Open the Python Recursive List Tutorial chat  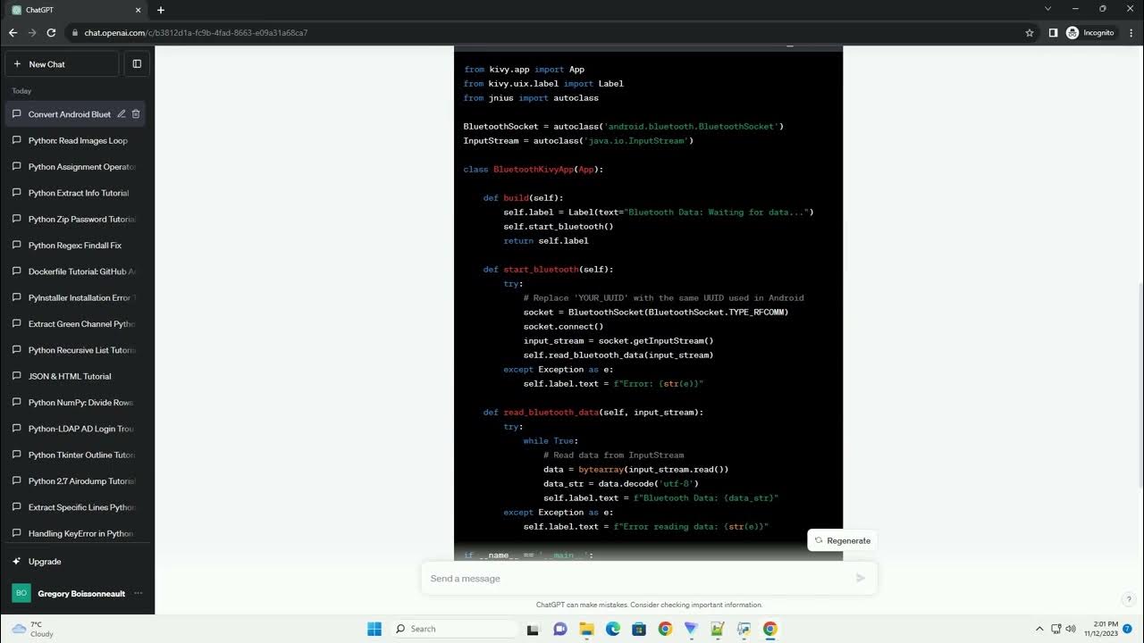click(75, 350)
